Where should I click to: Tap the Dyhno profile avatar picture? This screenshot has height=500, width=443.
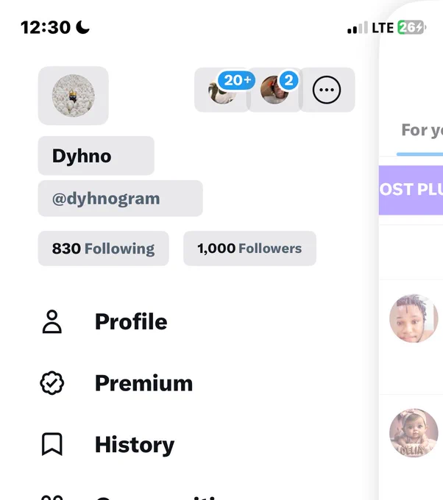(74, 96)
